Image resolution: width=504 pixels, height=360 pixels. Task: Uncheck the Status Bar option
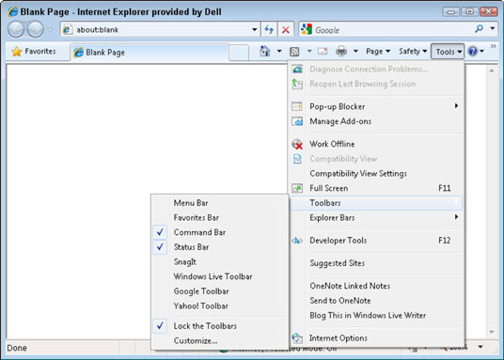pos(220,247)
